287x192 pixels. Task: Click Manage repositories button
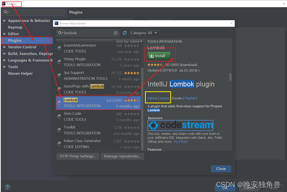(122, 156)
